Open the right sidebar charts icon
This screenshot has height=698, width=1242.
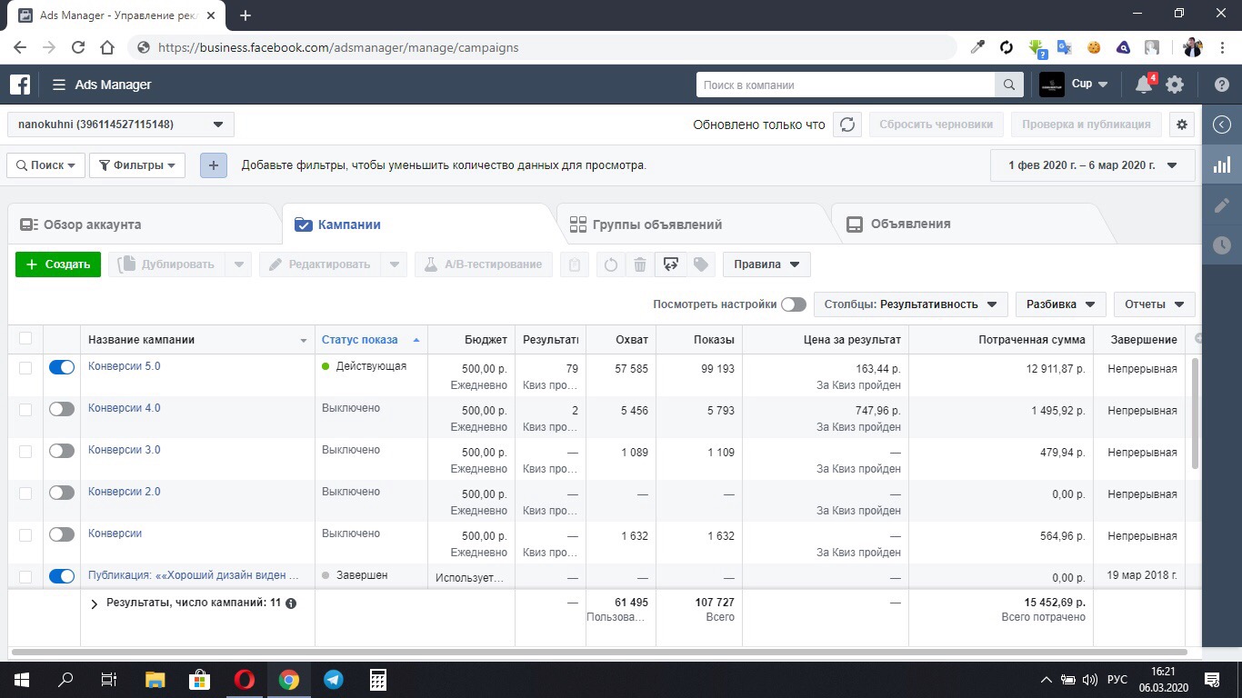pyautogui.click(x=1222, y=165)
